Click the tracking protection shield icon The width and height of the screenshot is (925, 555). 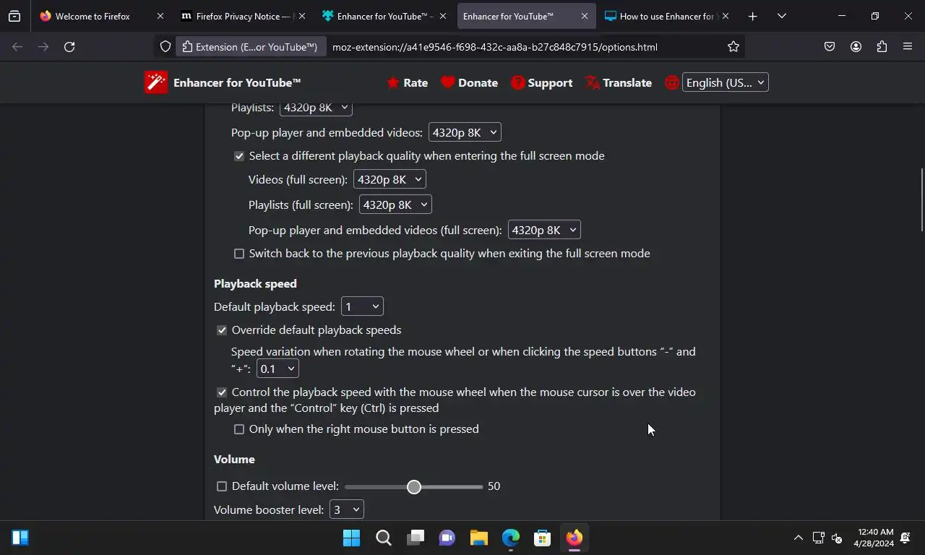(165, 47)
